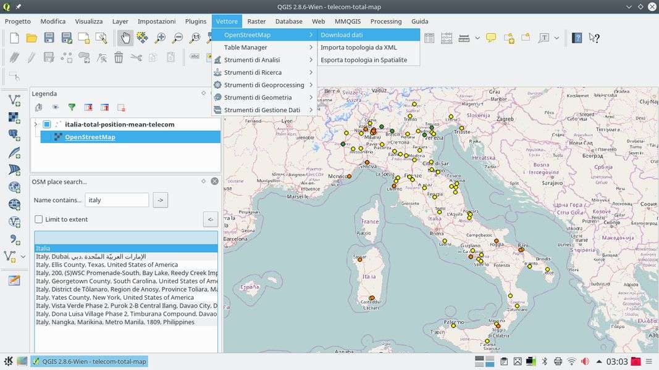Open the attribute table icon
The width and height of the screenshot is (659, 370).
coord(429,38)
